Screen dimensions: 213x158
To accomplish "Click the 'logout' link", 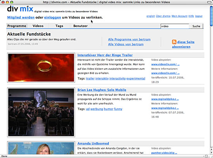I will pyautogui.click(x=199, y=16).
